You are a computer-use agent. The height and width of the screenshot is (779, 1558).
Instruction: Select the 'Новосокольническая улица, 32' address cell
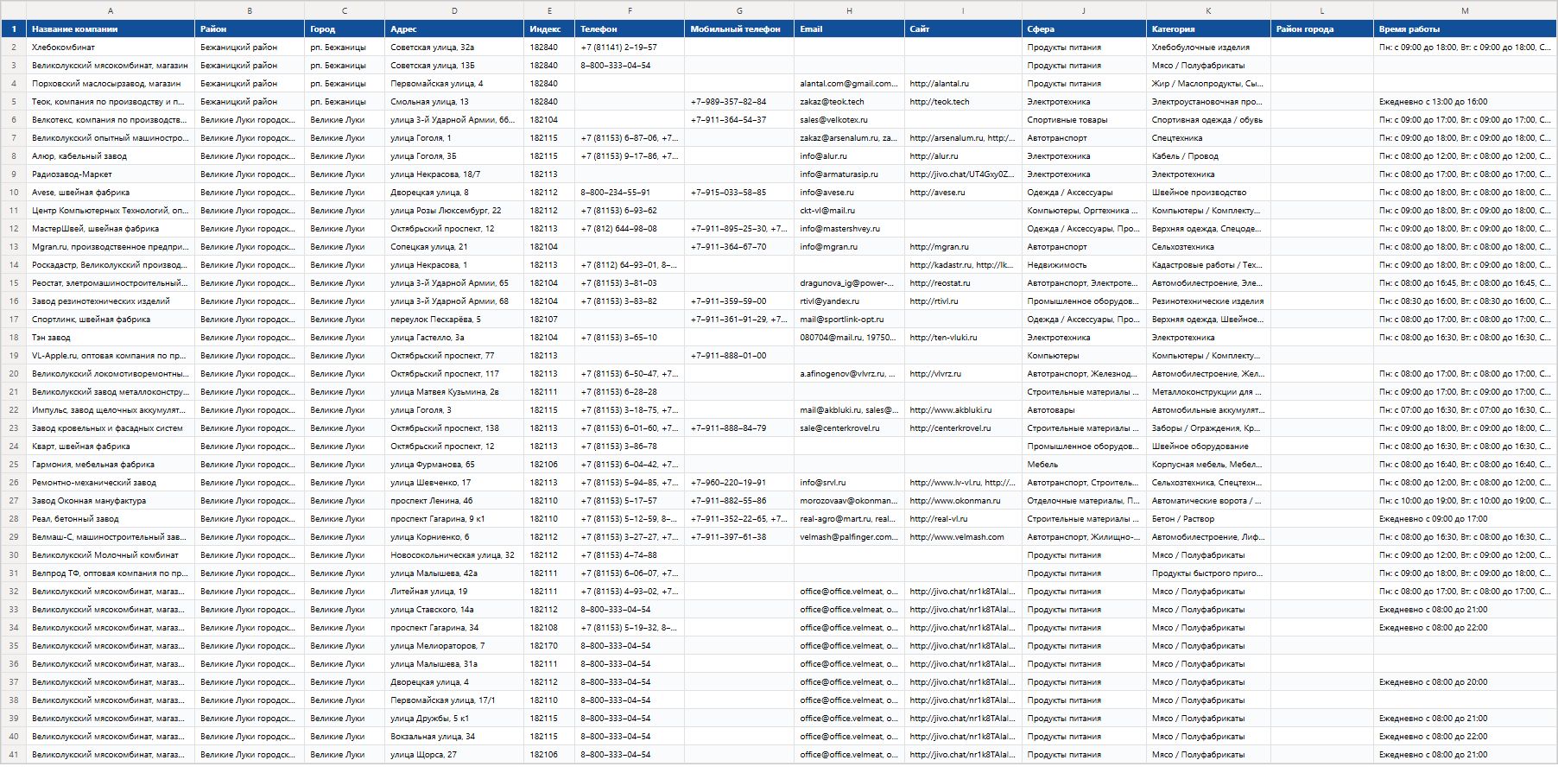pyautogui.click(x=454, y=555)
